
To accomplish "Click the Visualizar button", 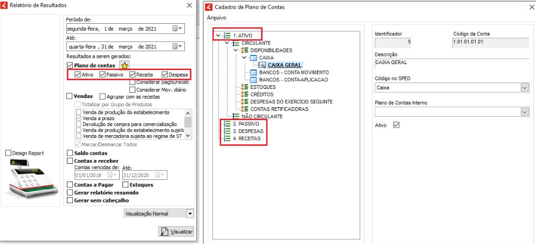I will tap(176, 231).
